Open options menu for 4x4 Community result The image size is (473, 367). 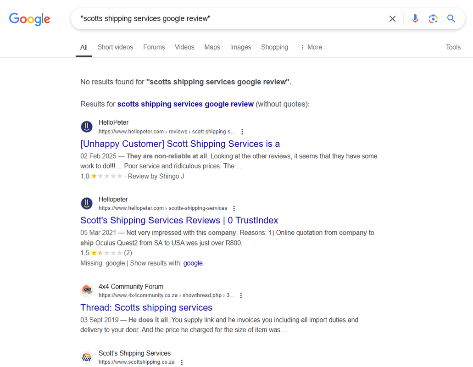tap(241, 295)
